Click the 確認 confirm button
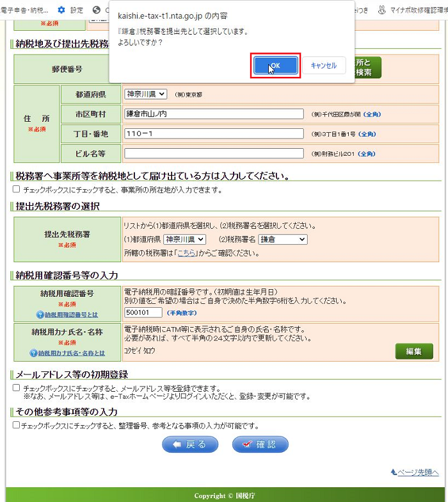448x502 pixels. click(260, 444)
